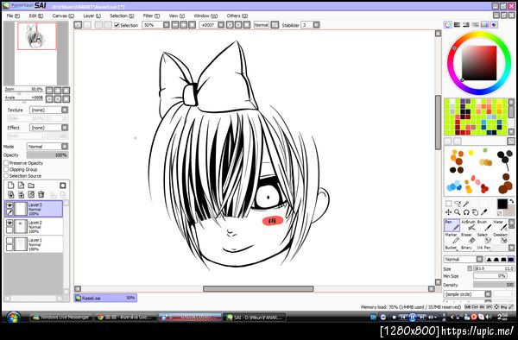Enable Selection Source option
The width and height of the screenshot is (518, 340).
(x=6, y=176)
